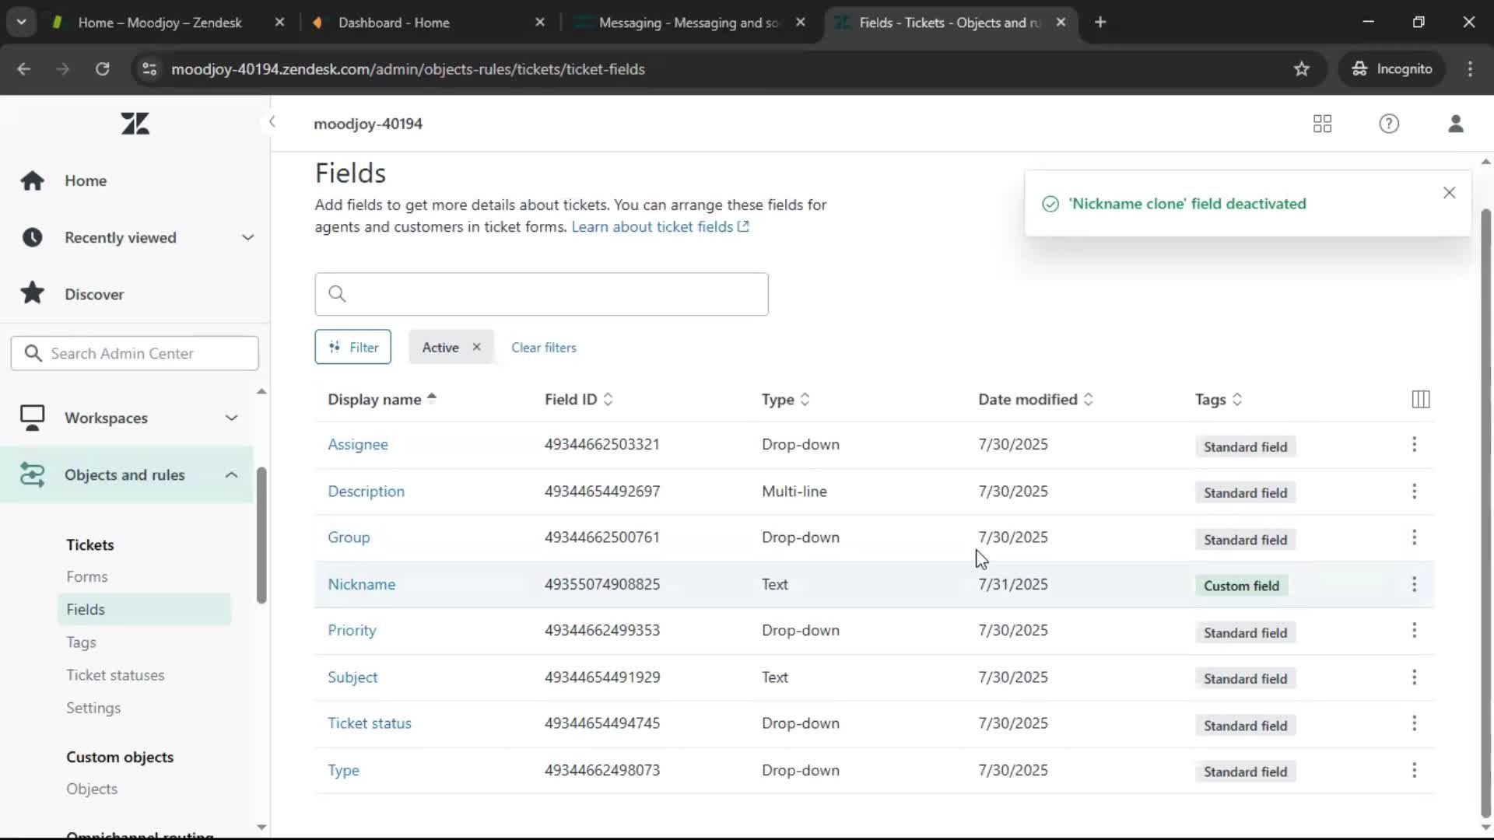
Task: Open Chrome menu three dots
Action: pos(1470,69)
